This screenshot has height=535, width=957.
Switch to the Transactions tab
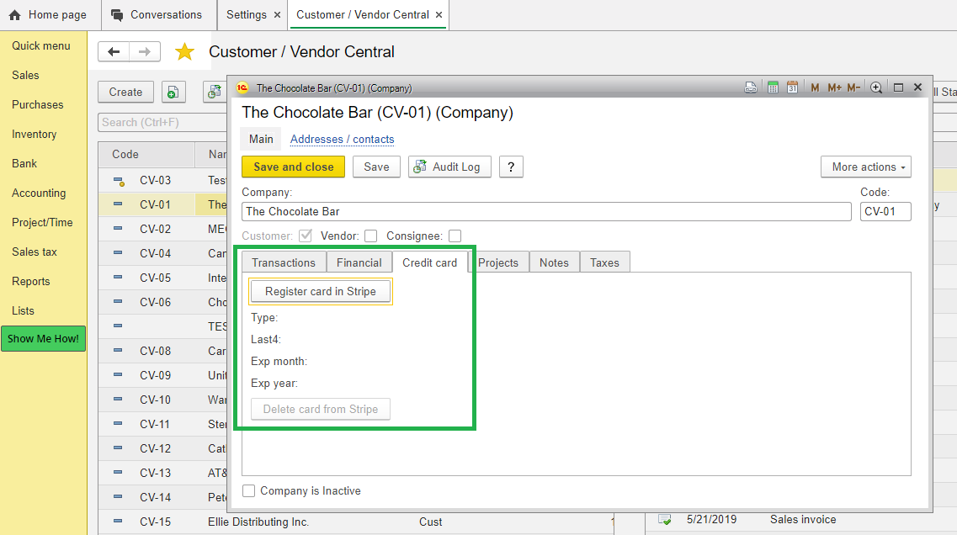tap(284, 262)
